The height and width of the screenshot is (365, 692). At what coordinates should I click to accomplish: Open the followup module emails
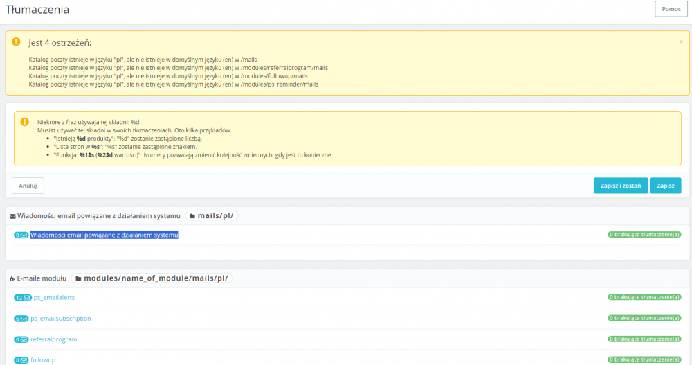[x=43, y=360]
